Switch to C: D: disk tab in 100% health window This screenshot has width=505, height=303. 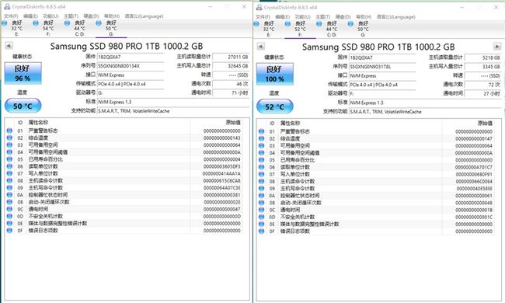tap(328, 29)
